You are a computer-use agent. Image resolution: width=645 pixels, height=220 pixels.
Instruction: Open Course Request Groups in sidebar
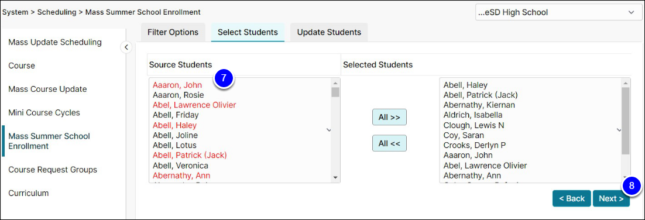[x=53, y=170]
